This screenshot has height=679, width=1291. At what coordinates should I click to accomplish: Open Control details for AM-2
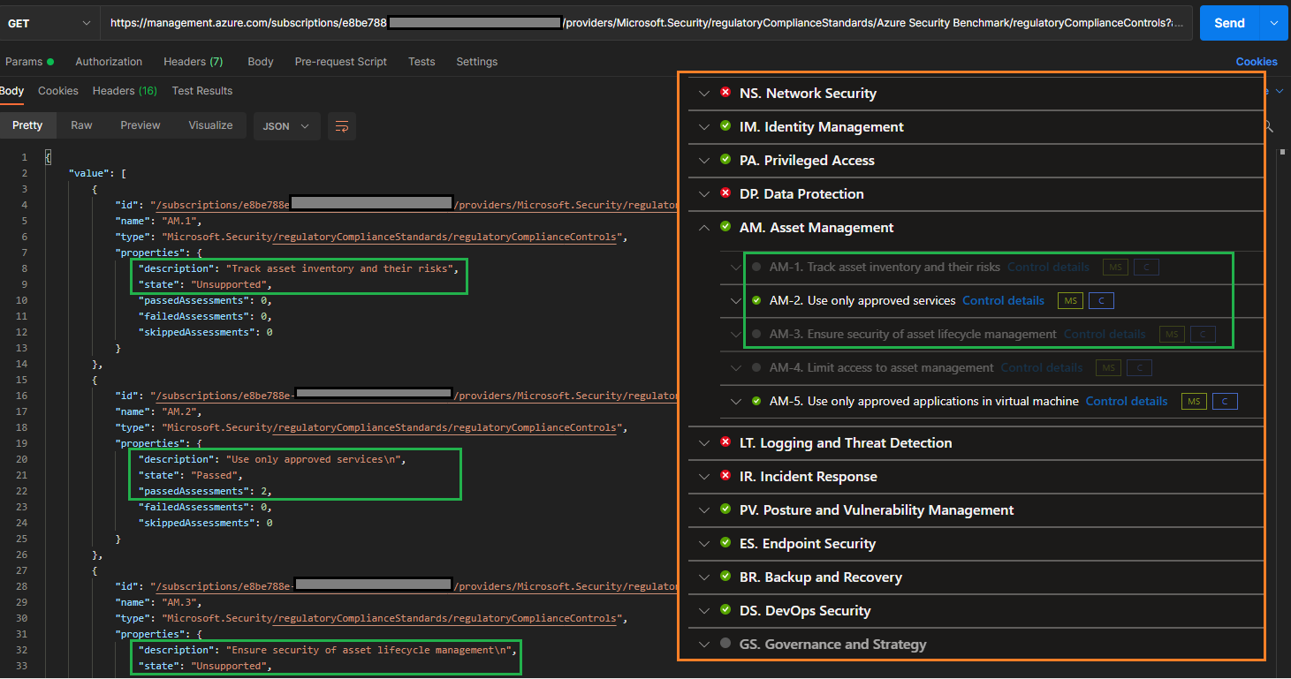click(1003, 300)
